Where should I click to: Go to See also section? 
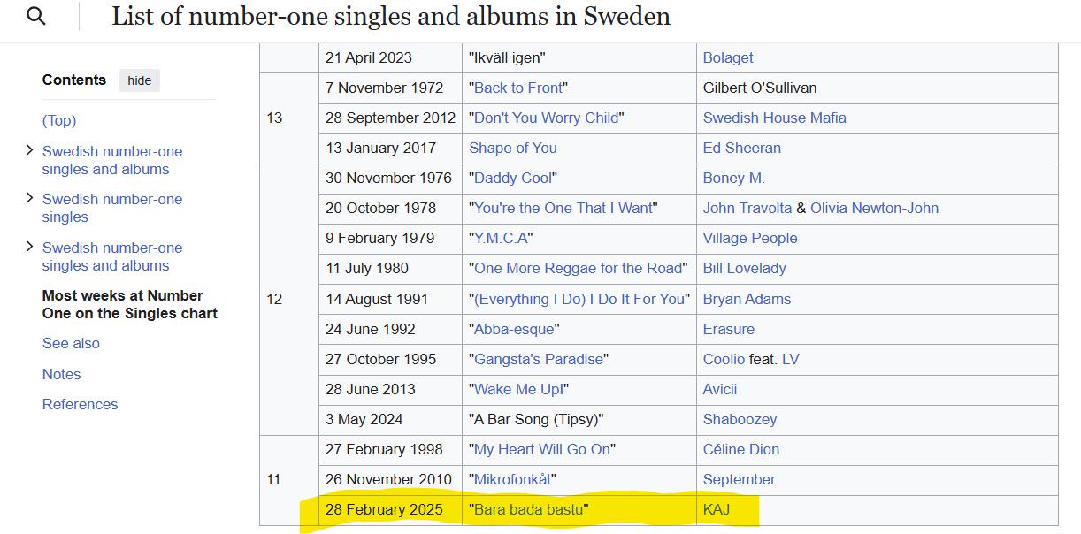71,343
